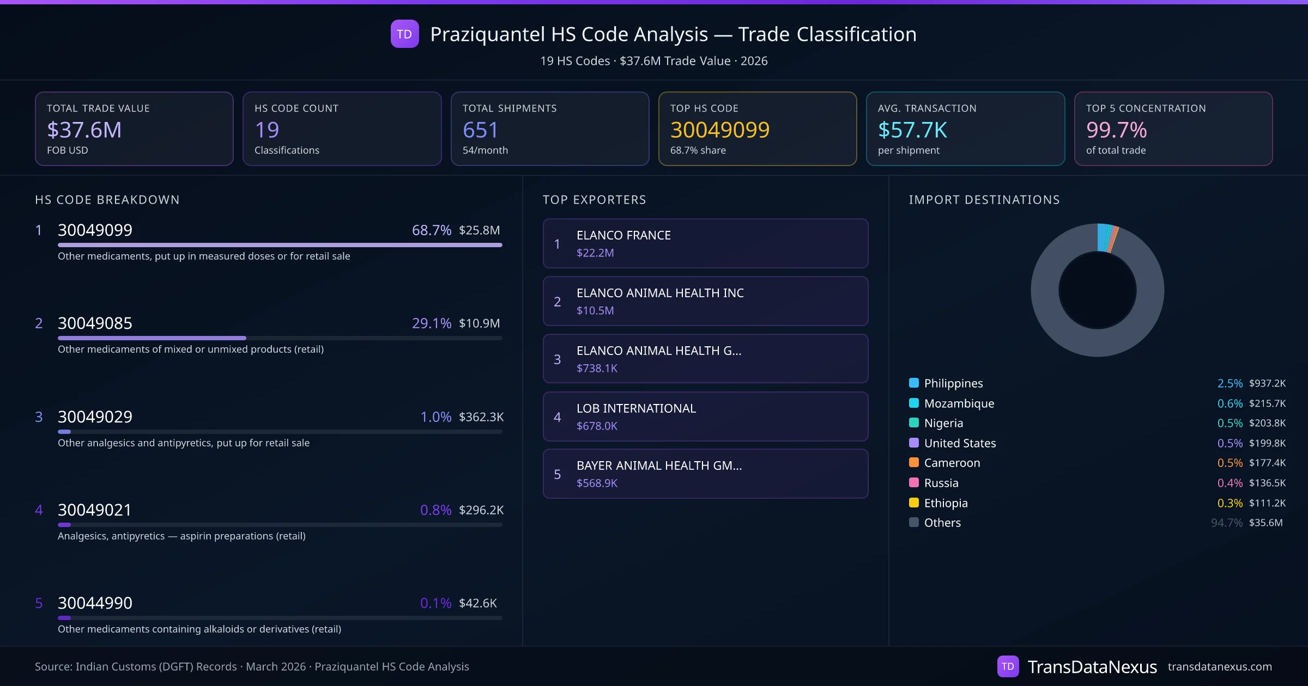Click the Russia pink legend square
The image size is (1308, 686).
[x=914, y=482]
